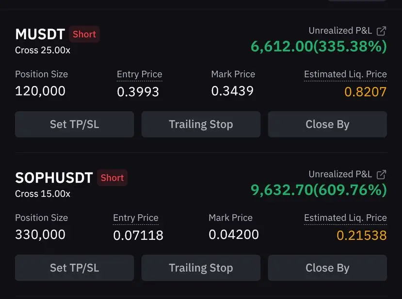This screenshot has height=299, width=402.
Task: Adjust SOPHUSDT Cross 15.00x leverage
Action: tap(43, 194)
